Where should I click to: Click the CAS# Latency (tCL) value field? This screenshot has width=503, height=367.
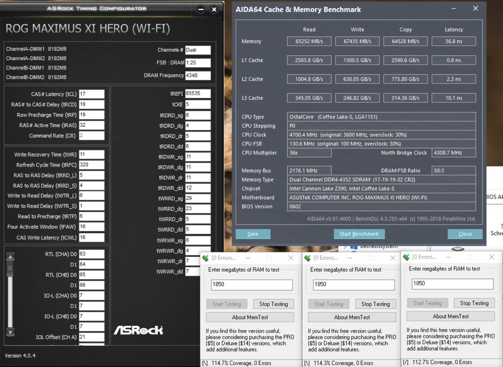coord(91,94)
